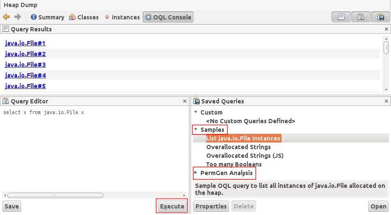This screenshot has height=215, width=391.
Task: Close the Query Results panel
Action: (386, 29)
